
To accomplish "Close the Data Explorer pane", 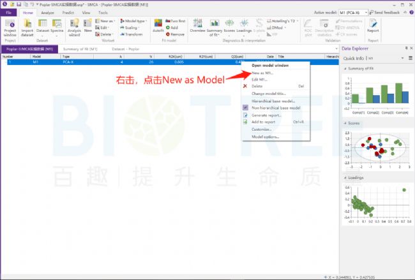I will click(x=412, y=48).
